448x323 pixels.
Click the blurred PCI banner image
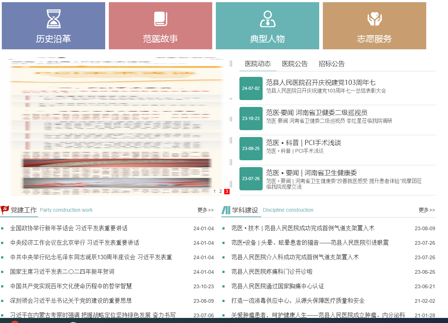(x=115, y=127)
